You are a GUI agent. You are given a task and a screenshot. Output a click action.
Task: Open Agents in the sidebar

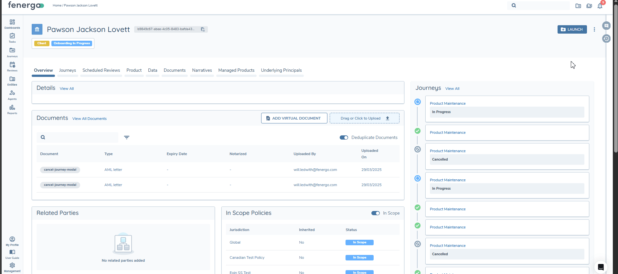[x=12, y=95]
